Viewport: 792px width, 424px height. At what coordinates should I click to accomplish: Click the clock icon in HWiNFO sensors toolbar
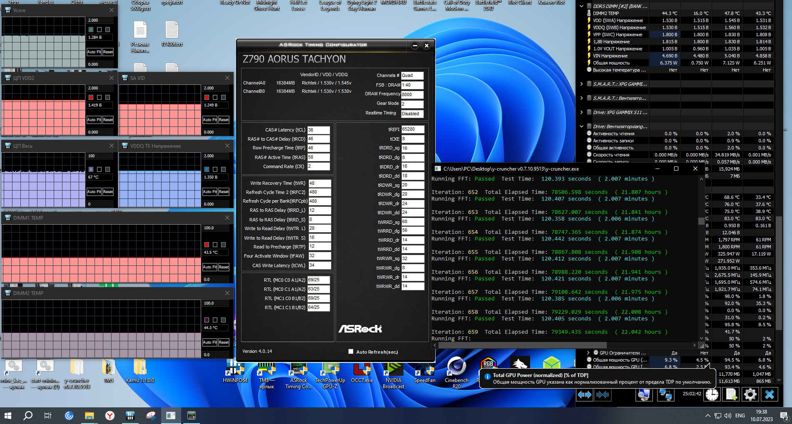click(x=712, y=394)
